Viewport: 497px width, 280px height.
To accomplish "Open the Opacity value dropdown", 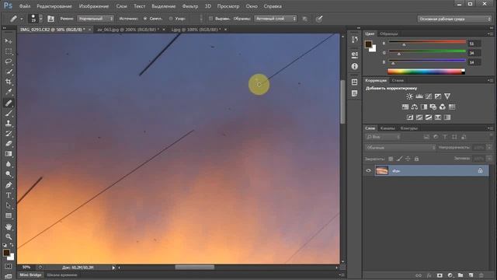I will point(489,148).
